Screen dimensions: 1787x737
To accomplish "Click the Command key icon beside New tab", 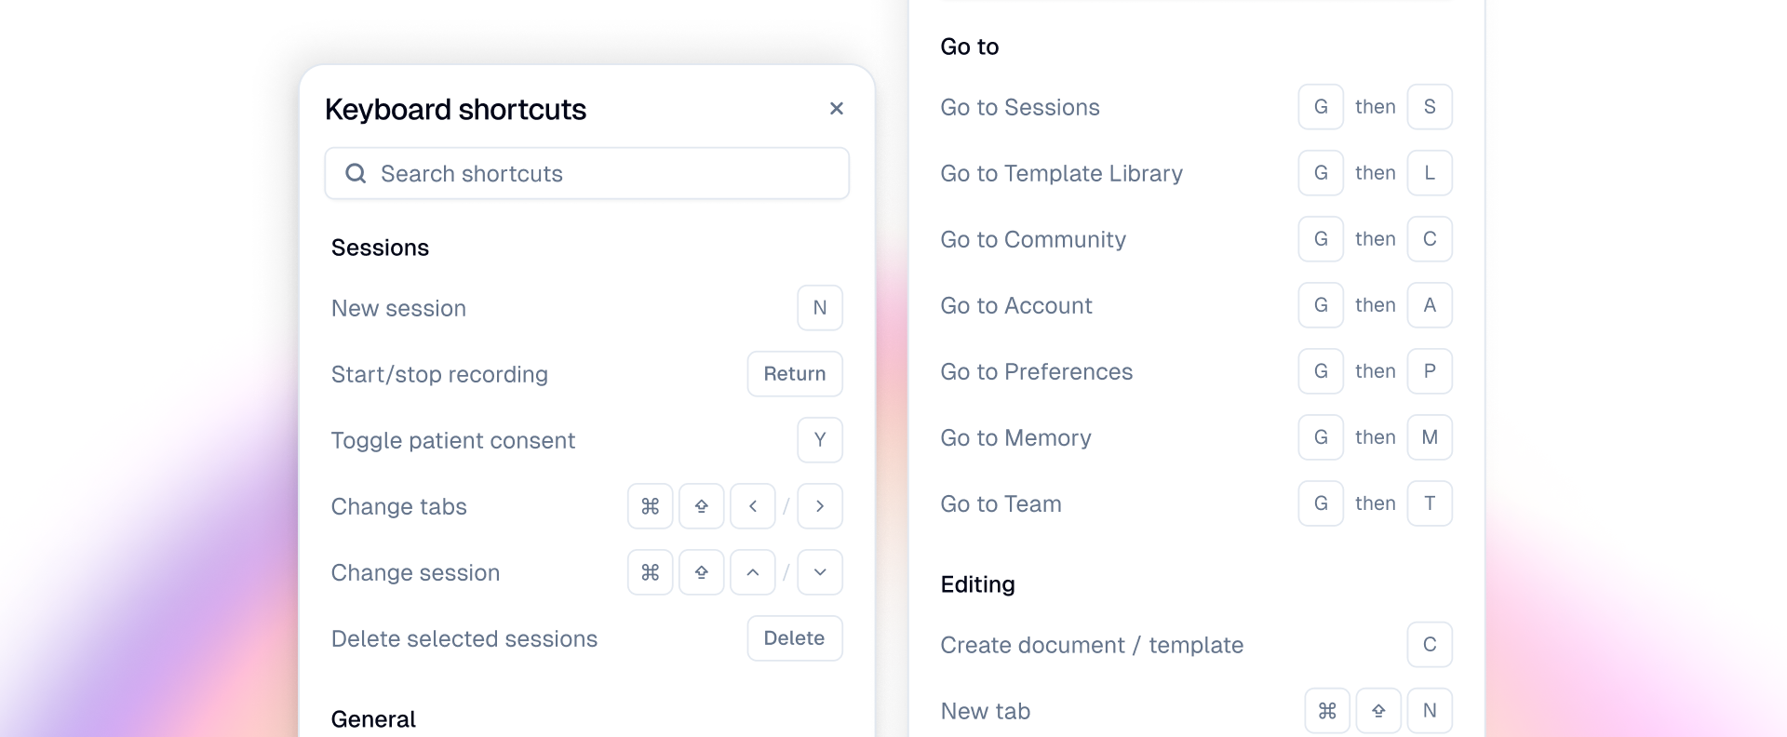I will coord(1326,710).
